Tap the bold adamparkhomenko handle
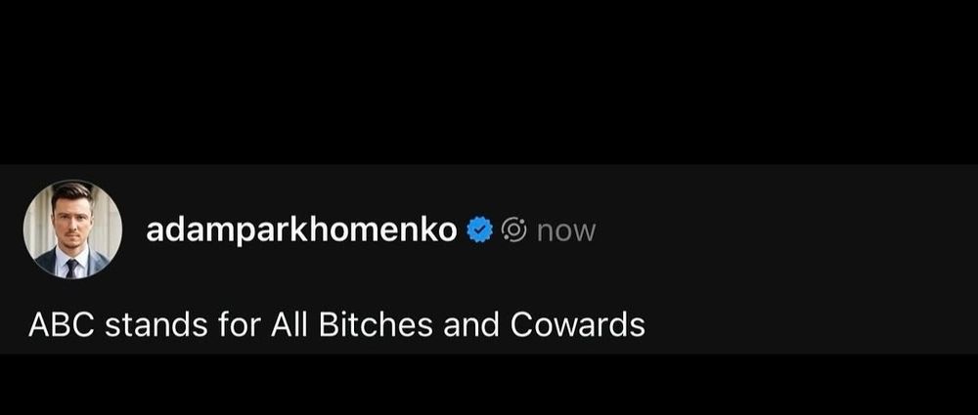 [301, 230]
